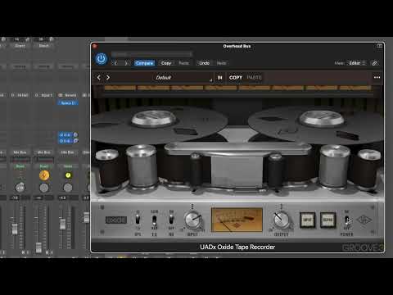Click the Mix Bus output slot above orange icon
The image size is (393, 295).
(43, 152)
